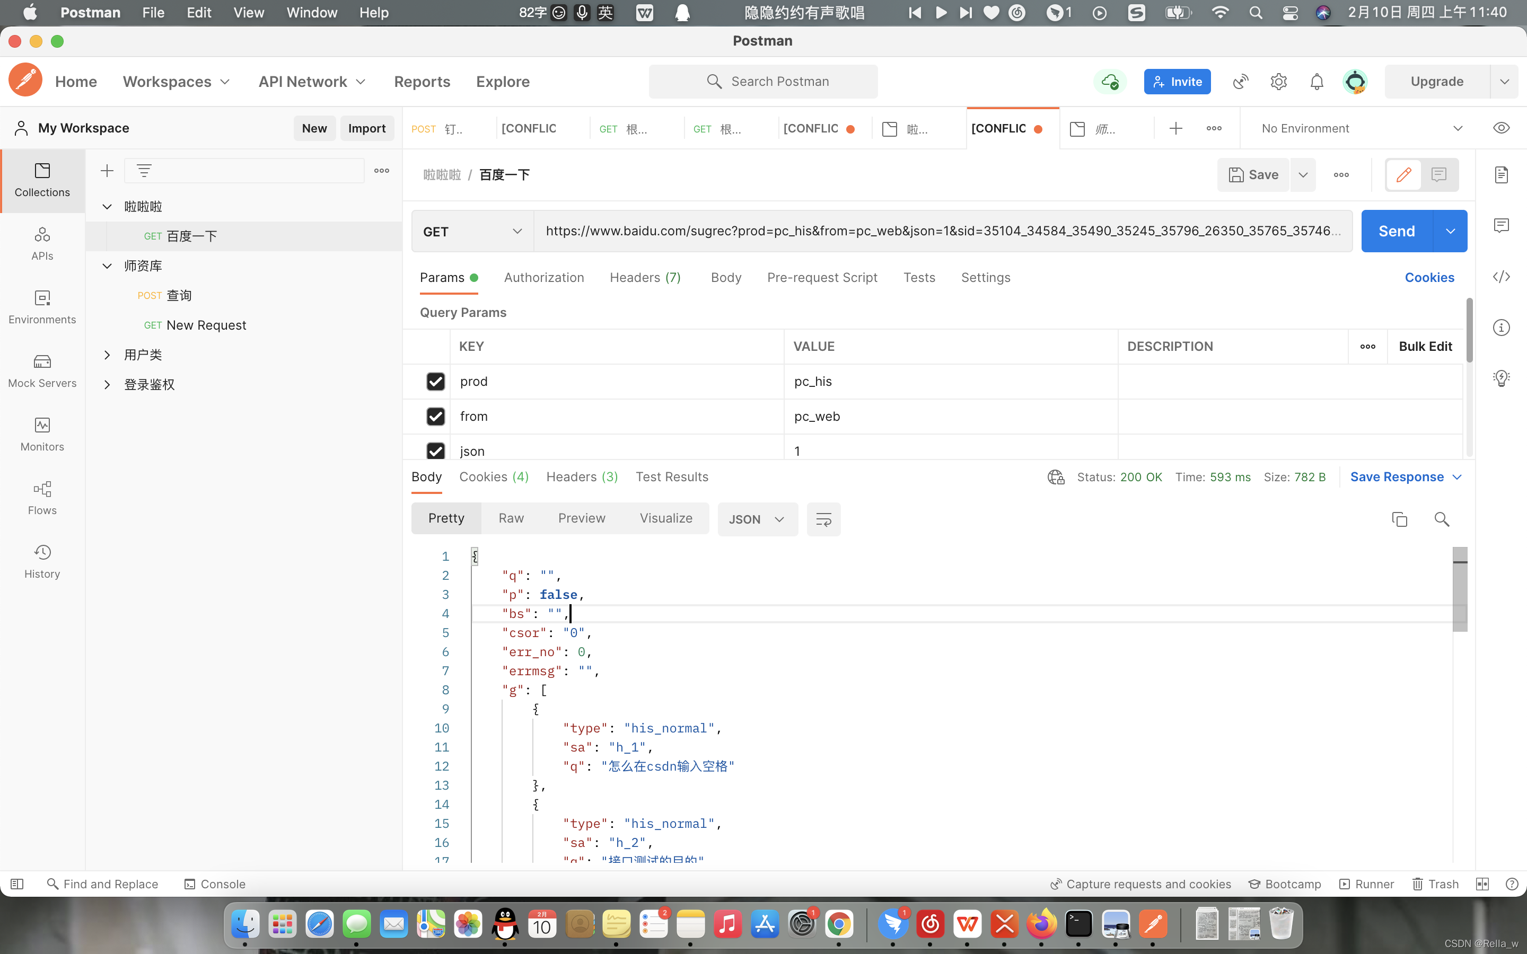Select the Pretty response view tab
This screenshot has height=954, width=1527.
445,518
